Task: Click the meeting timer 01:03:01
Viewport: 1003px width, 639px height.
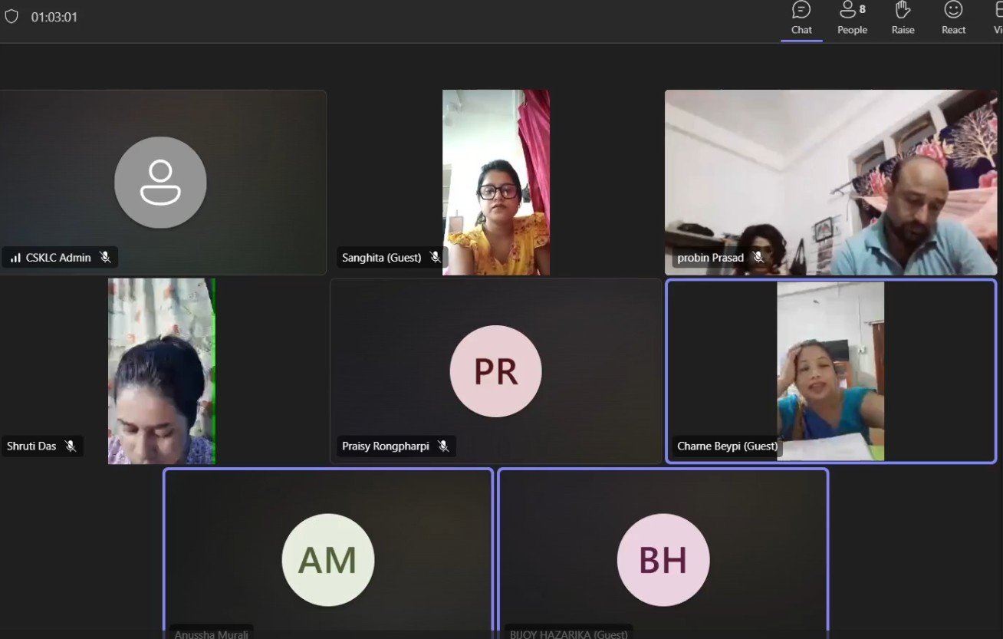Action: (x=54, y=17)
